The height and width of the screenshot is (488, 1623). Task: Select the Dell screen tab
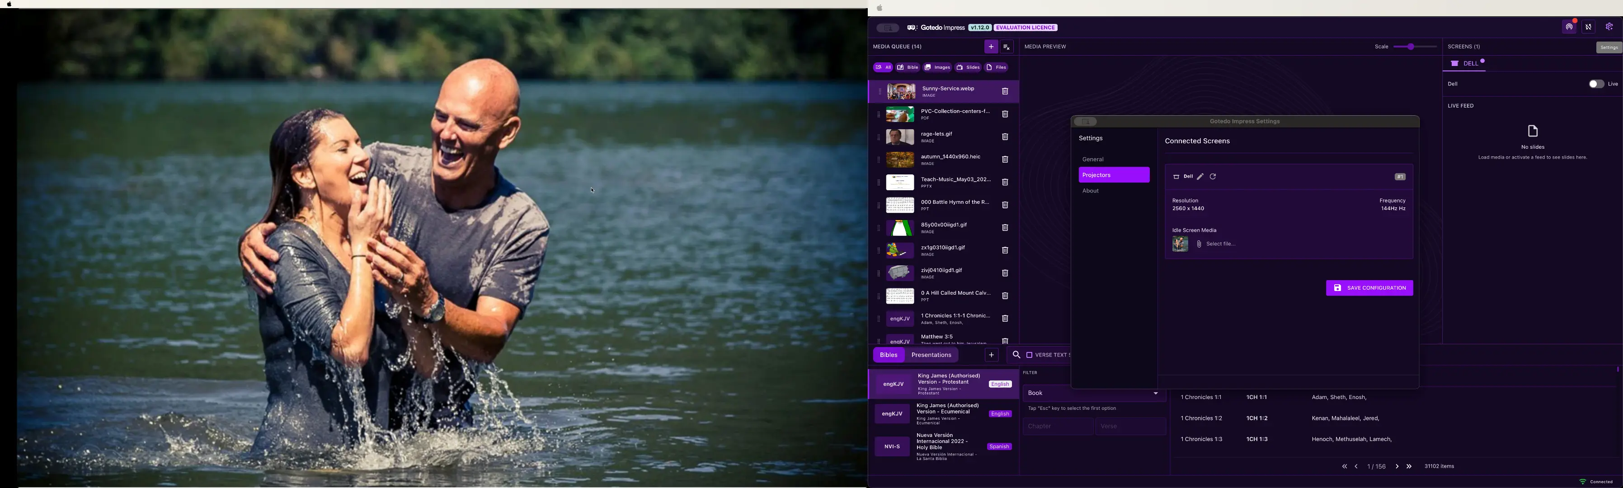(1465, 64)
